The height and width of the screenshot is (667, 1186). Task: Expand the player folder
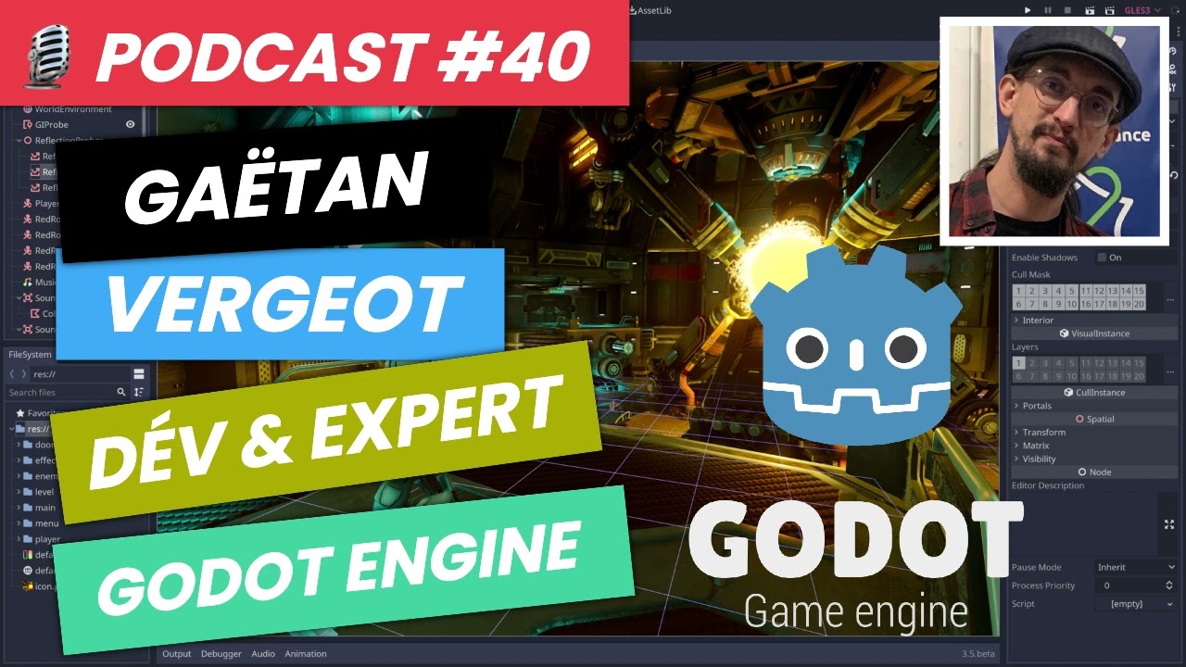pos(19,539)
